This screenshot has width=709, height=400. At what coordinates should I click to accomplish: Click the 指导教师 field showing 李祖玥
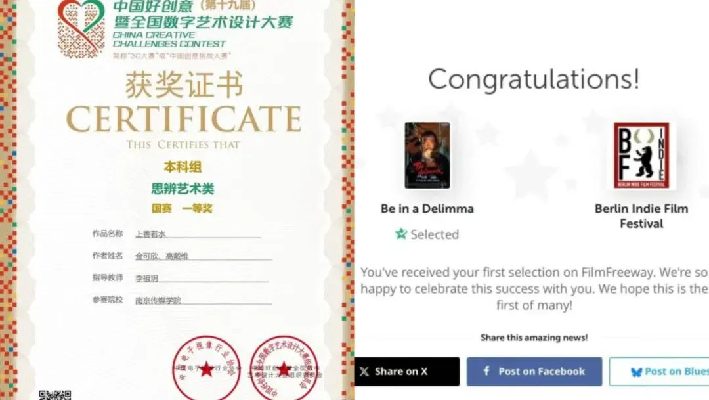tap(202, 278)
